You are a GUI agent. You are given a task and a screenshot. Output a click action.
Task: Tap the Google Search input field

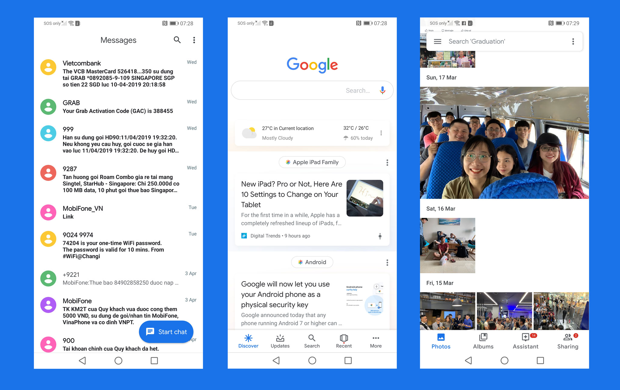pyautogui.click(x=310, y=90)
